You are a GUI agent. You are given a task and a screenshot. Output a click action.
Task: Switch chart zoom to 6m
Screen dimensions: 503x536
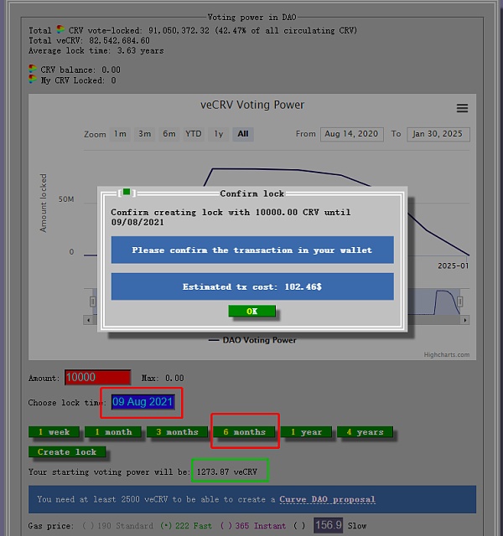coord(169,134)
